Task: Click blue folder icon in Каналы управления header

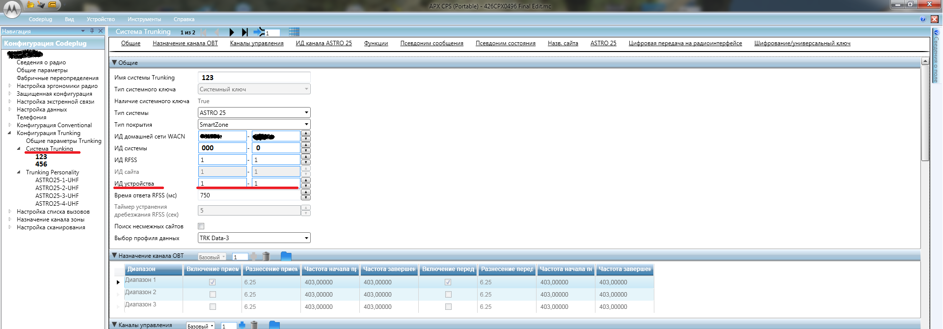Action: point(274,325)
